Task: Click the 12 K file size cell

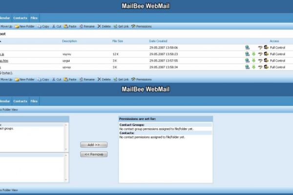Action: [x=115, y=54]
